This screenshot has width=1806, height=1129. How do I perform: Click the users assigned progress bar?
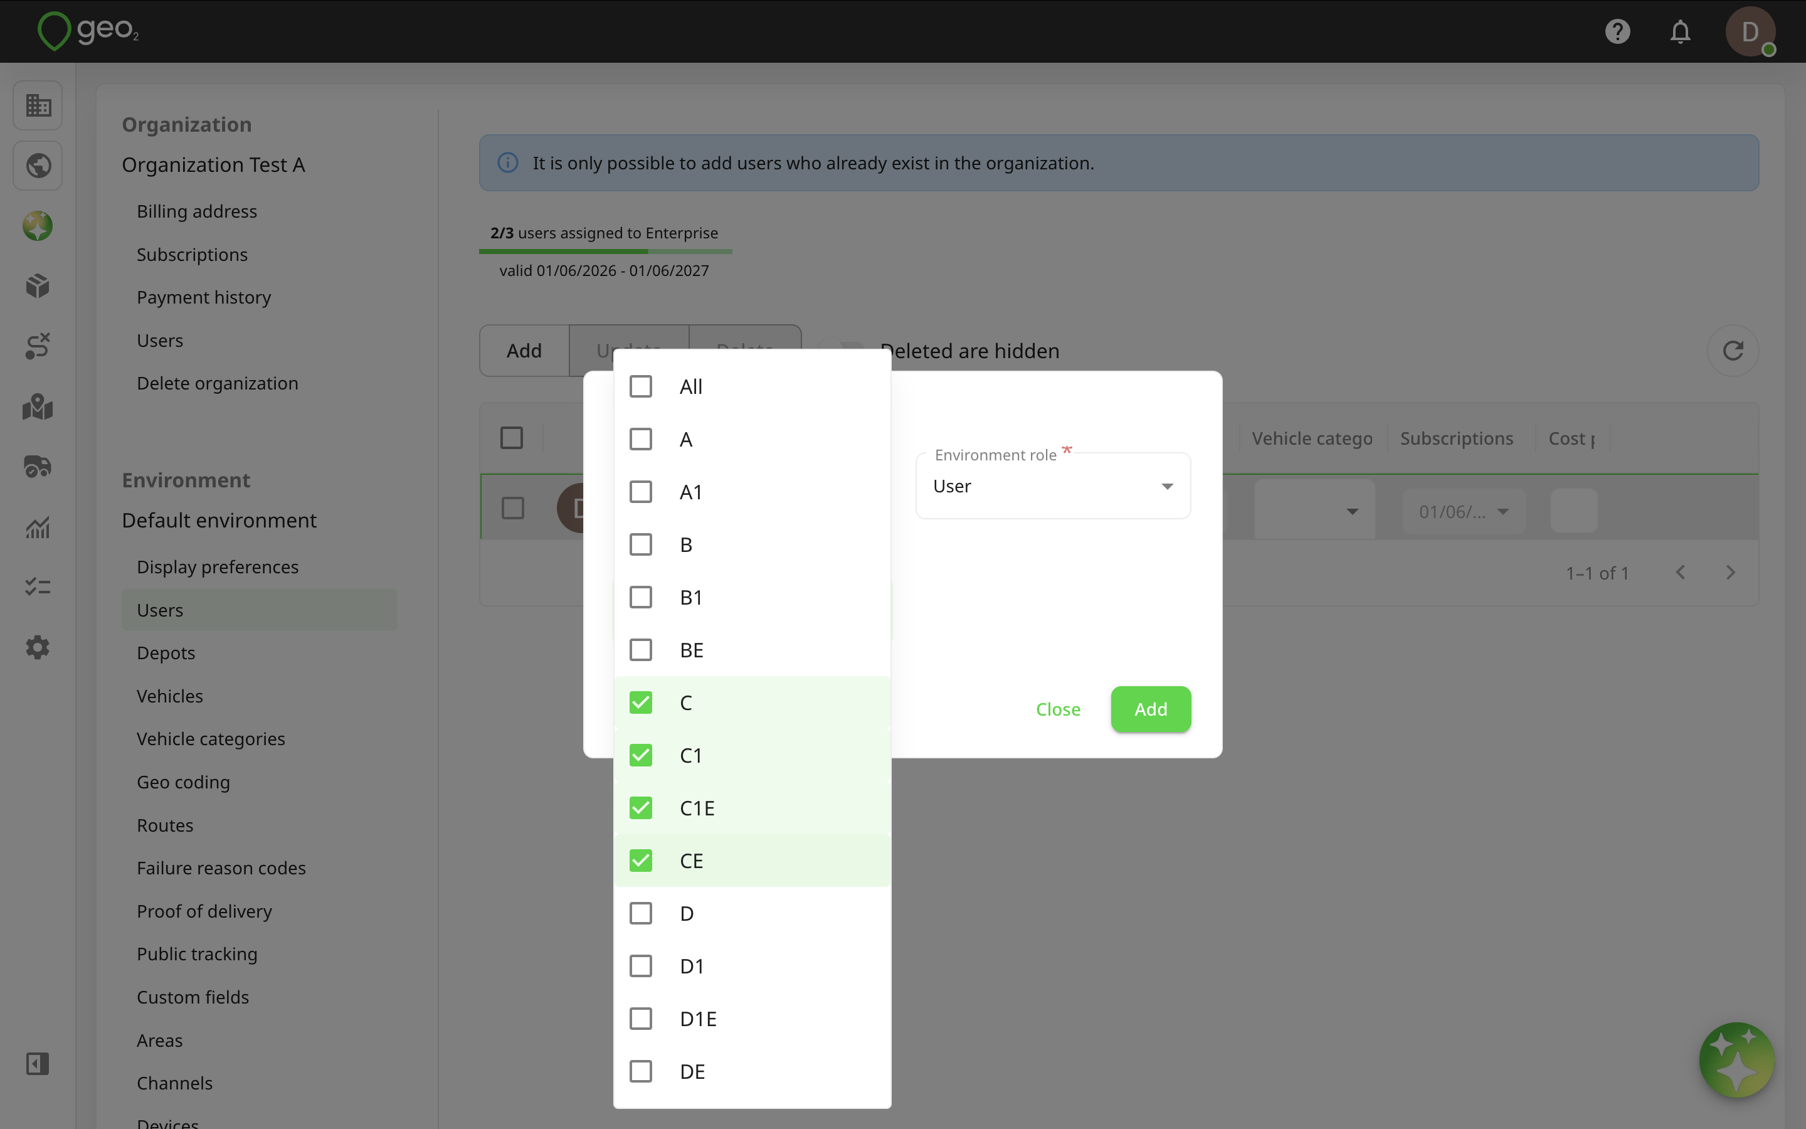pyautogui.click(x=605, y=252)
